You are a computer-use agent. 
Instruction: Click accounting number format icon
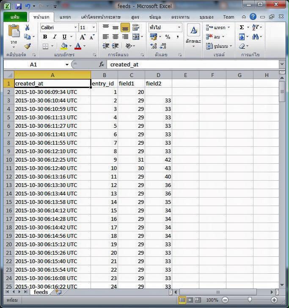pos(154,37)
